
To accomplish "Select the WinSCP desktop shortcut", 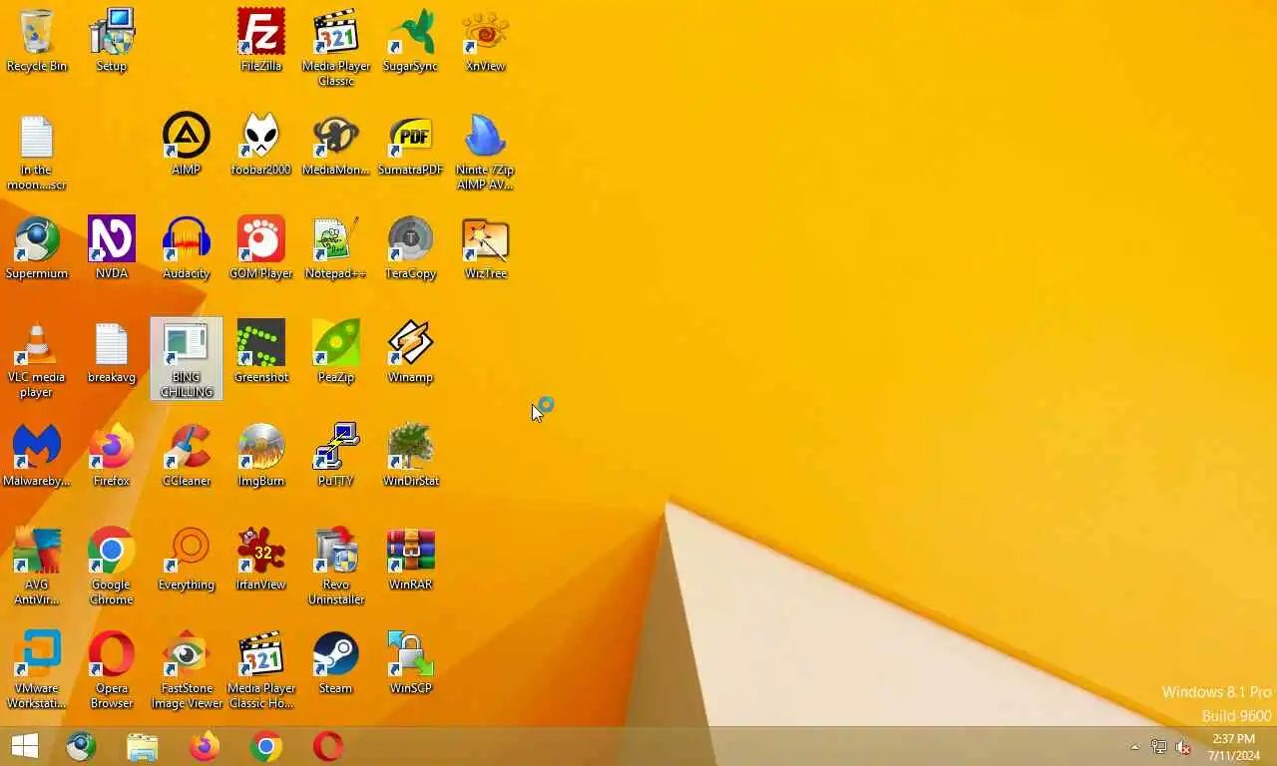I will pyautogui.click(x=411, y=663).
